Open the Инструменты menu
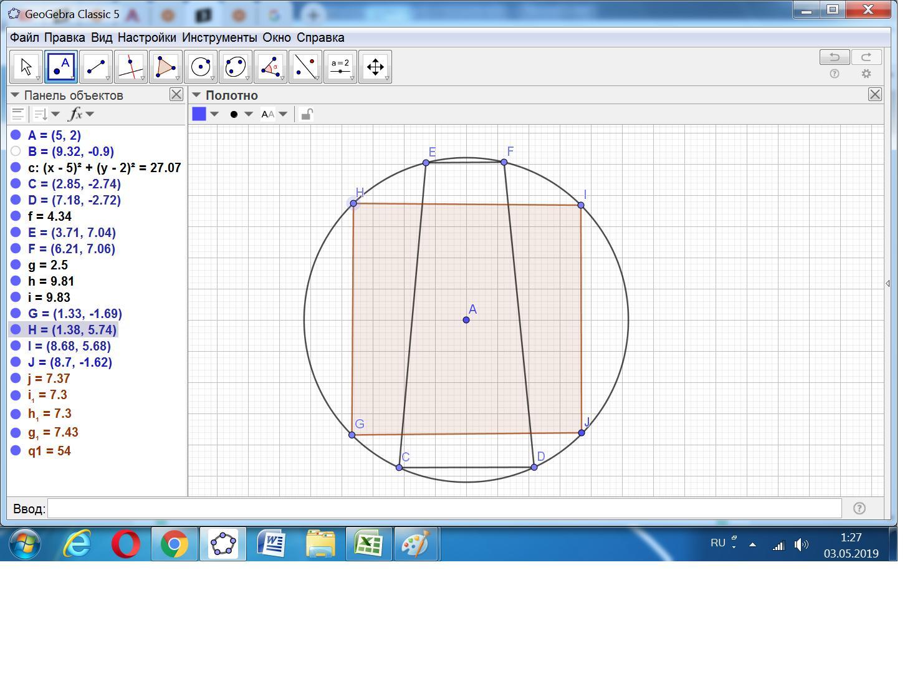The width and height of the screenshot is (915, 691). pyautogui.click(x=219, y=37)
